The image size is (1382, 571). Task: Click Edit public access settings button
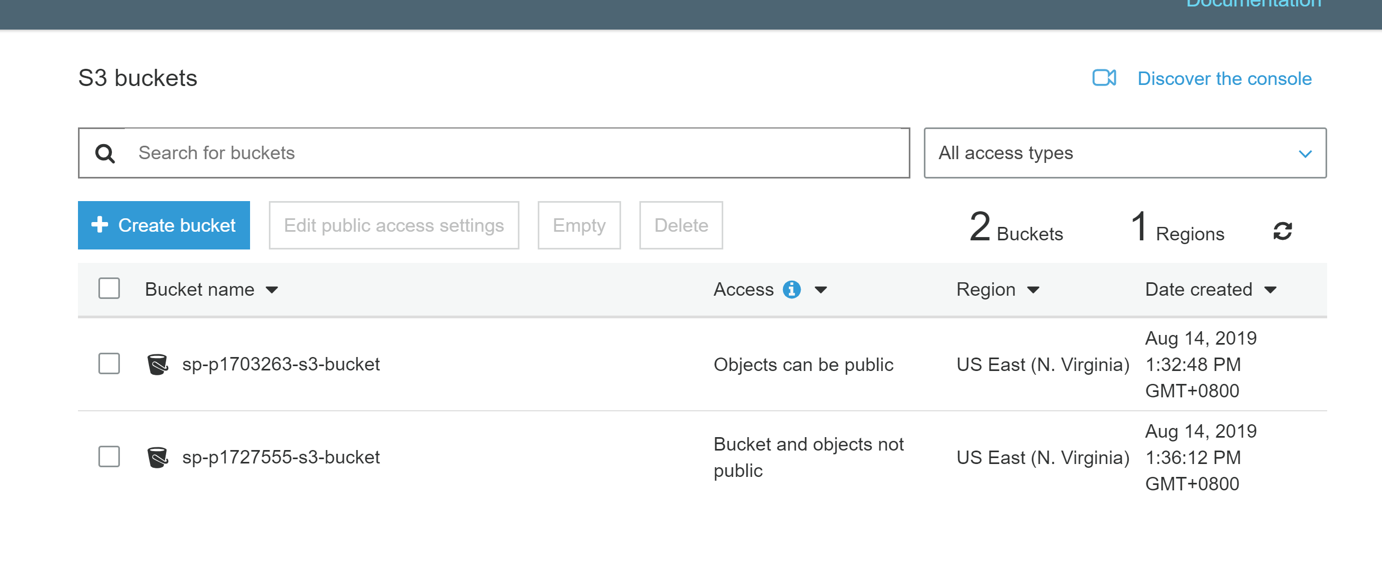coord(394,225)
